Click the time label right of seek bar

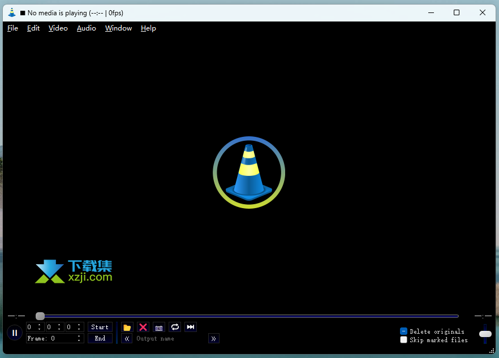pyautogui.click(x=483, y=316)
